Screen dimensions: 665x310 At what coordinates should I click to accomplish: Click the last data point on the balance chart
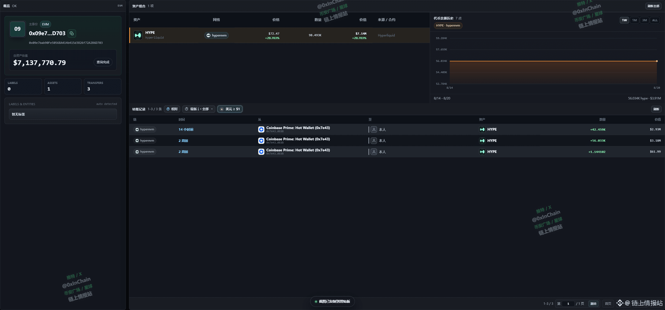point(657,61)
